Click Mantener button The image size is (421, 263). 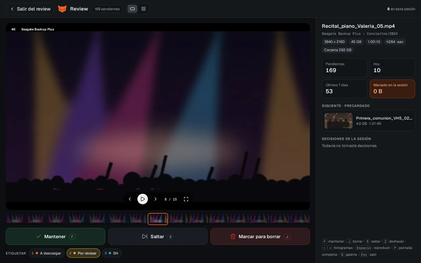click(x=56, y=236)
